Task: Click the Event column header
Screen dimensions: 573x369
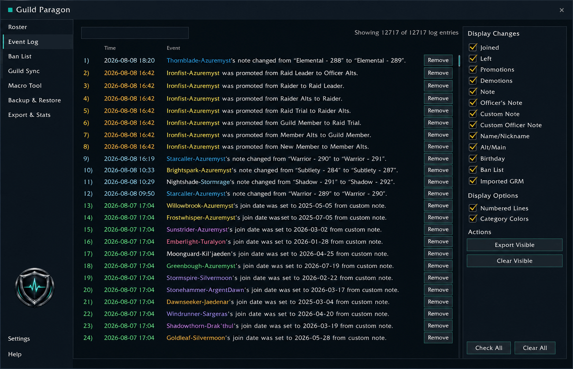Action: pyautogui.click(x=173, y=48)
